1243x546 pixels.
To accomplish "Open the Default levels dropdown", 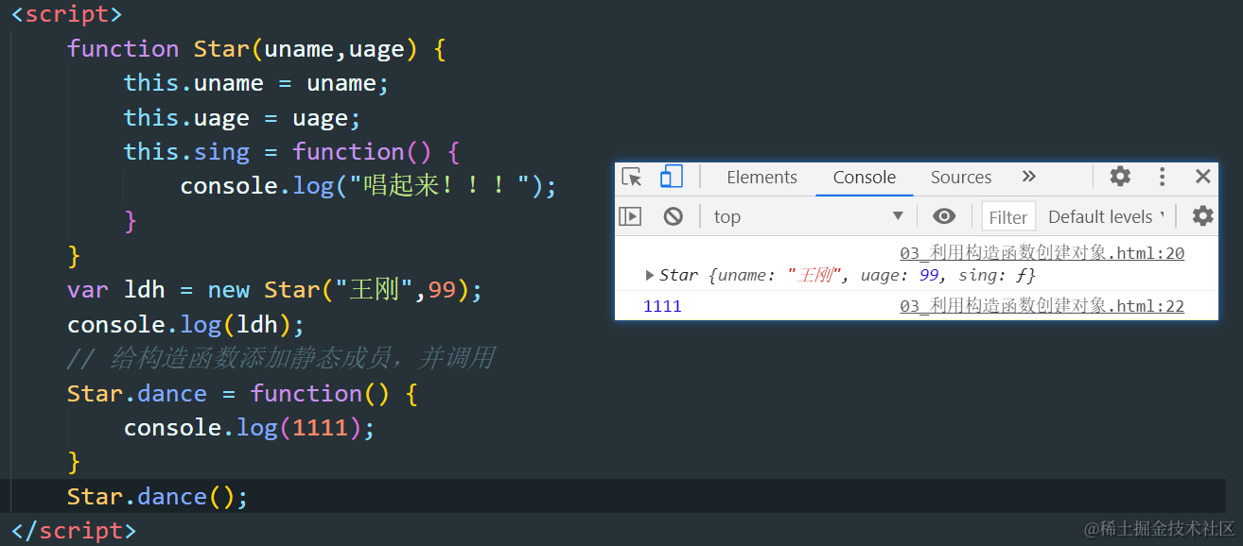I will point(1105,216).
